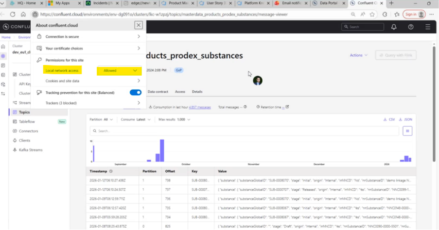Open the help question mark icon

(411, 27)
